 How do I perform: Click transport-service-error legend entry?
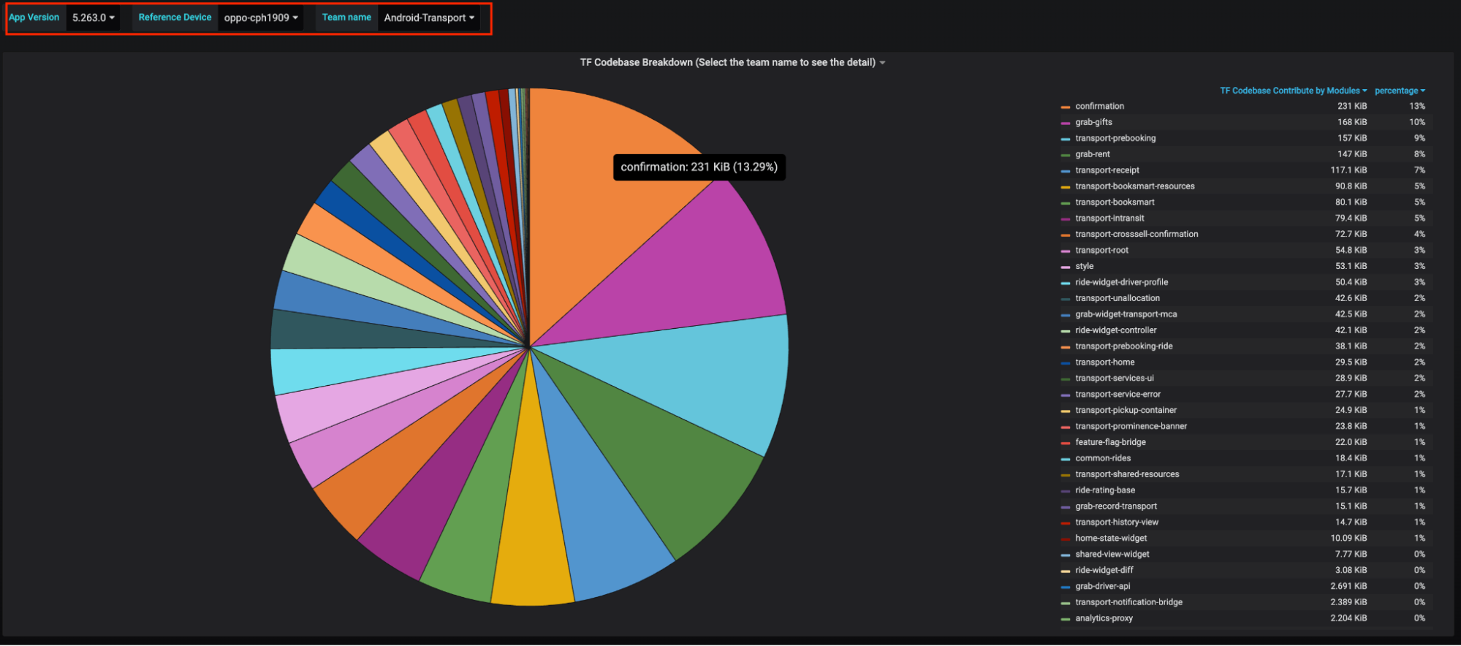click(1117, 395)
